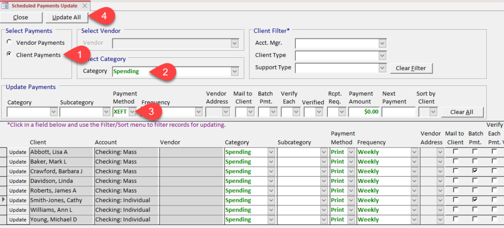This screenshot has width=504, height=228.
Task: Click the Payment Amount field showing $0.00
Action: (x=364, y=112)
